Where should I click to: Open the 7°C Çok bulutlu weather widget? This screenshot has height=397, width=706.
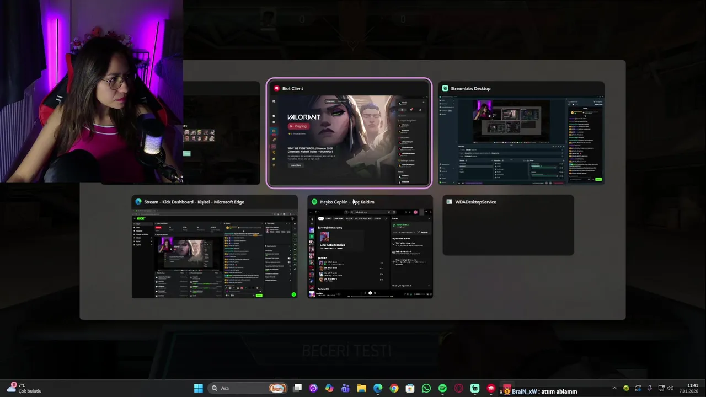point(24,388)
